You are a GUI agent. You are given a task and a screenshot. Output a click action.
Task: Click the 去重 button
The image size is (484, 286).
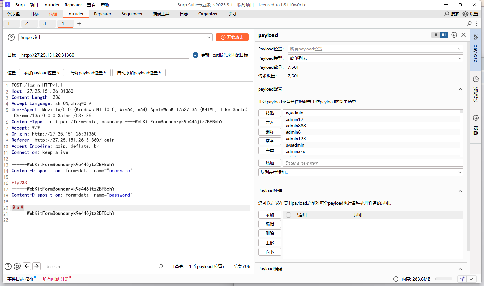coord(270,150)
